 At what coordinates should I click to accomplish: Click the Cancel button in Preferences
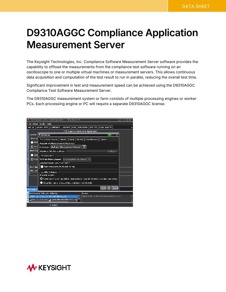[x=115, y=188]
